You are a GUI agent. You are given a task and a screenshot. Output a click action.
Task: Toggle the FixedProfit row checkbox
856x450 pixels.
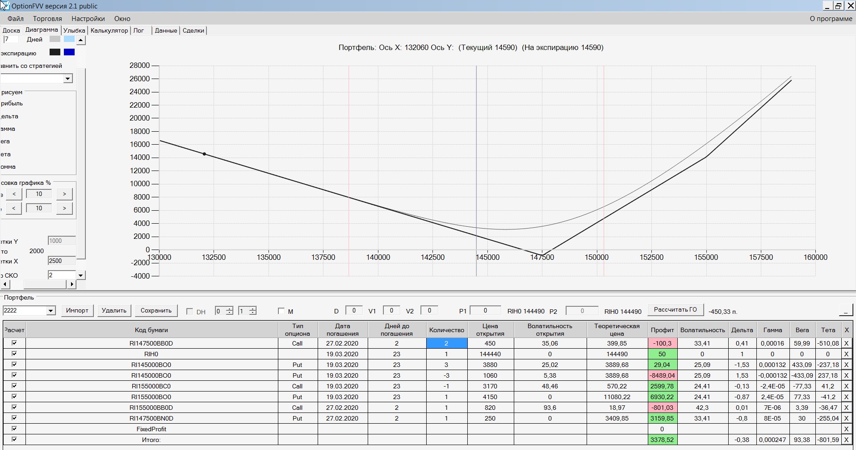tap(14, 429)
